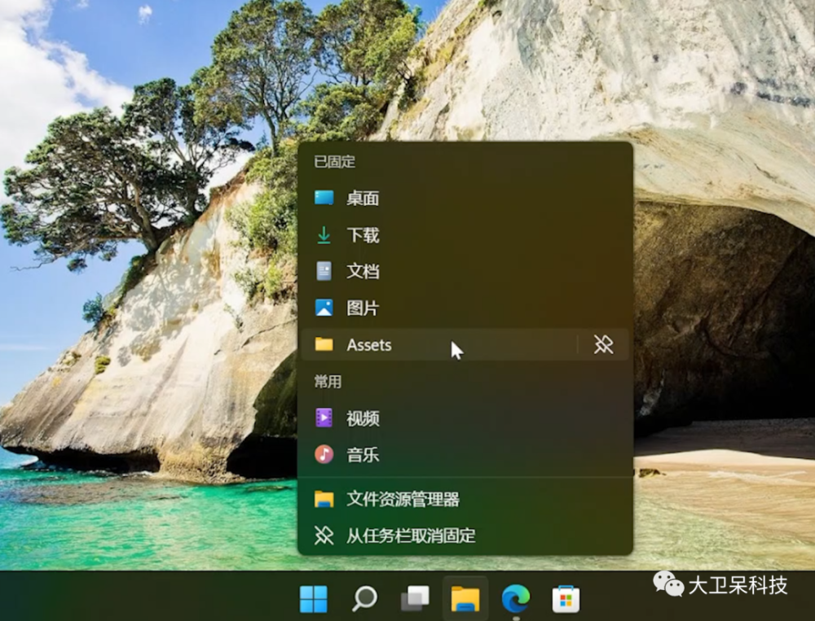Open the taskbar Search magnifier icon
The height and width of the screenshot is (621, 815).
coord(364,599)
